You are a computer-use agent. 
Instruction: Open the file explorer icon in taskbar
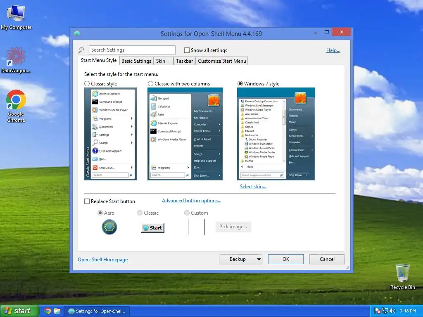pyautogui.click(x=57, y=311)
